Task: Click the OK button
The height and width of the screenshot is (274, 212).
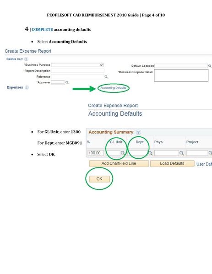Action: pos(99,179)
